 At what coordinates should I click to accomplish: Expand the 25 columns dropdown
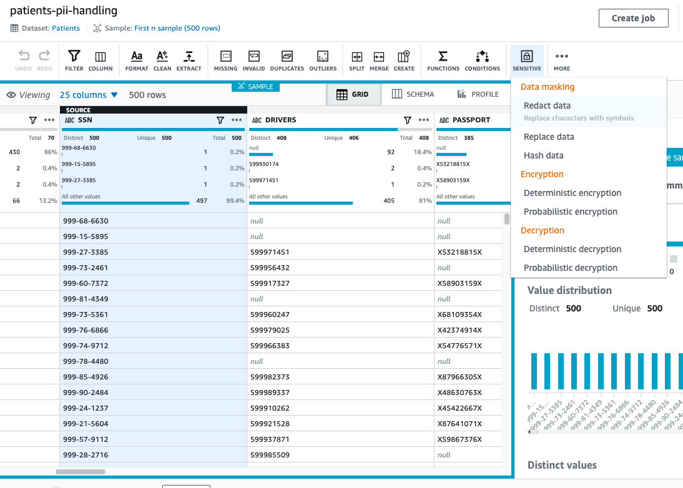pyautogui.click(x=89, y=95)
